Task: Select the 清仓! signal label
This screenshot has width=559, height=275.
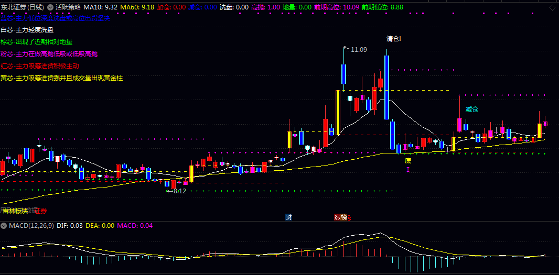Action: click(393, 39)
